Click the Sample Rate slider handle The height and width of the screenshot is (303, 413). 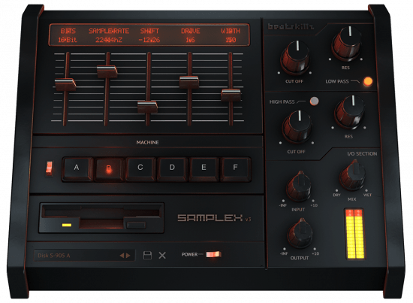pos(107,71)
